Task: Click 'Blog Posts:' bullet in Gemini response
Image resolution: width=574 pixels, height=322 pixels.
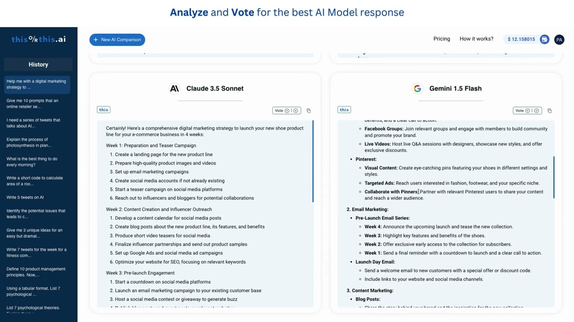Action: 368,299
